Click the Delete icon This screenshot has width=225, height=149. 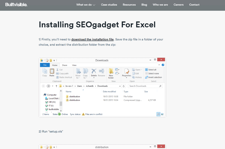[x=94, y=73]
